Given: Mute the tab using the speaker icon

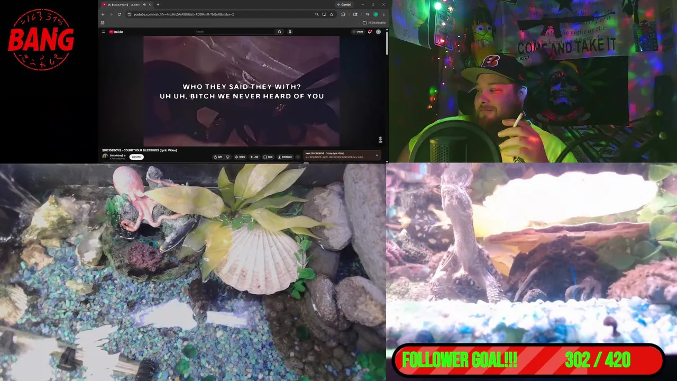Looking at the screenshot, I should (144, 4).
